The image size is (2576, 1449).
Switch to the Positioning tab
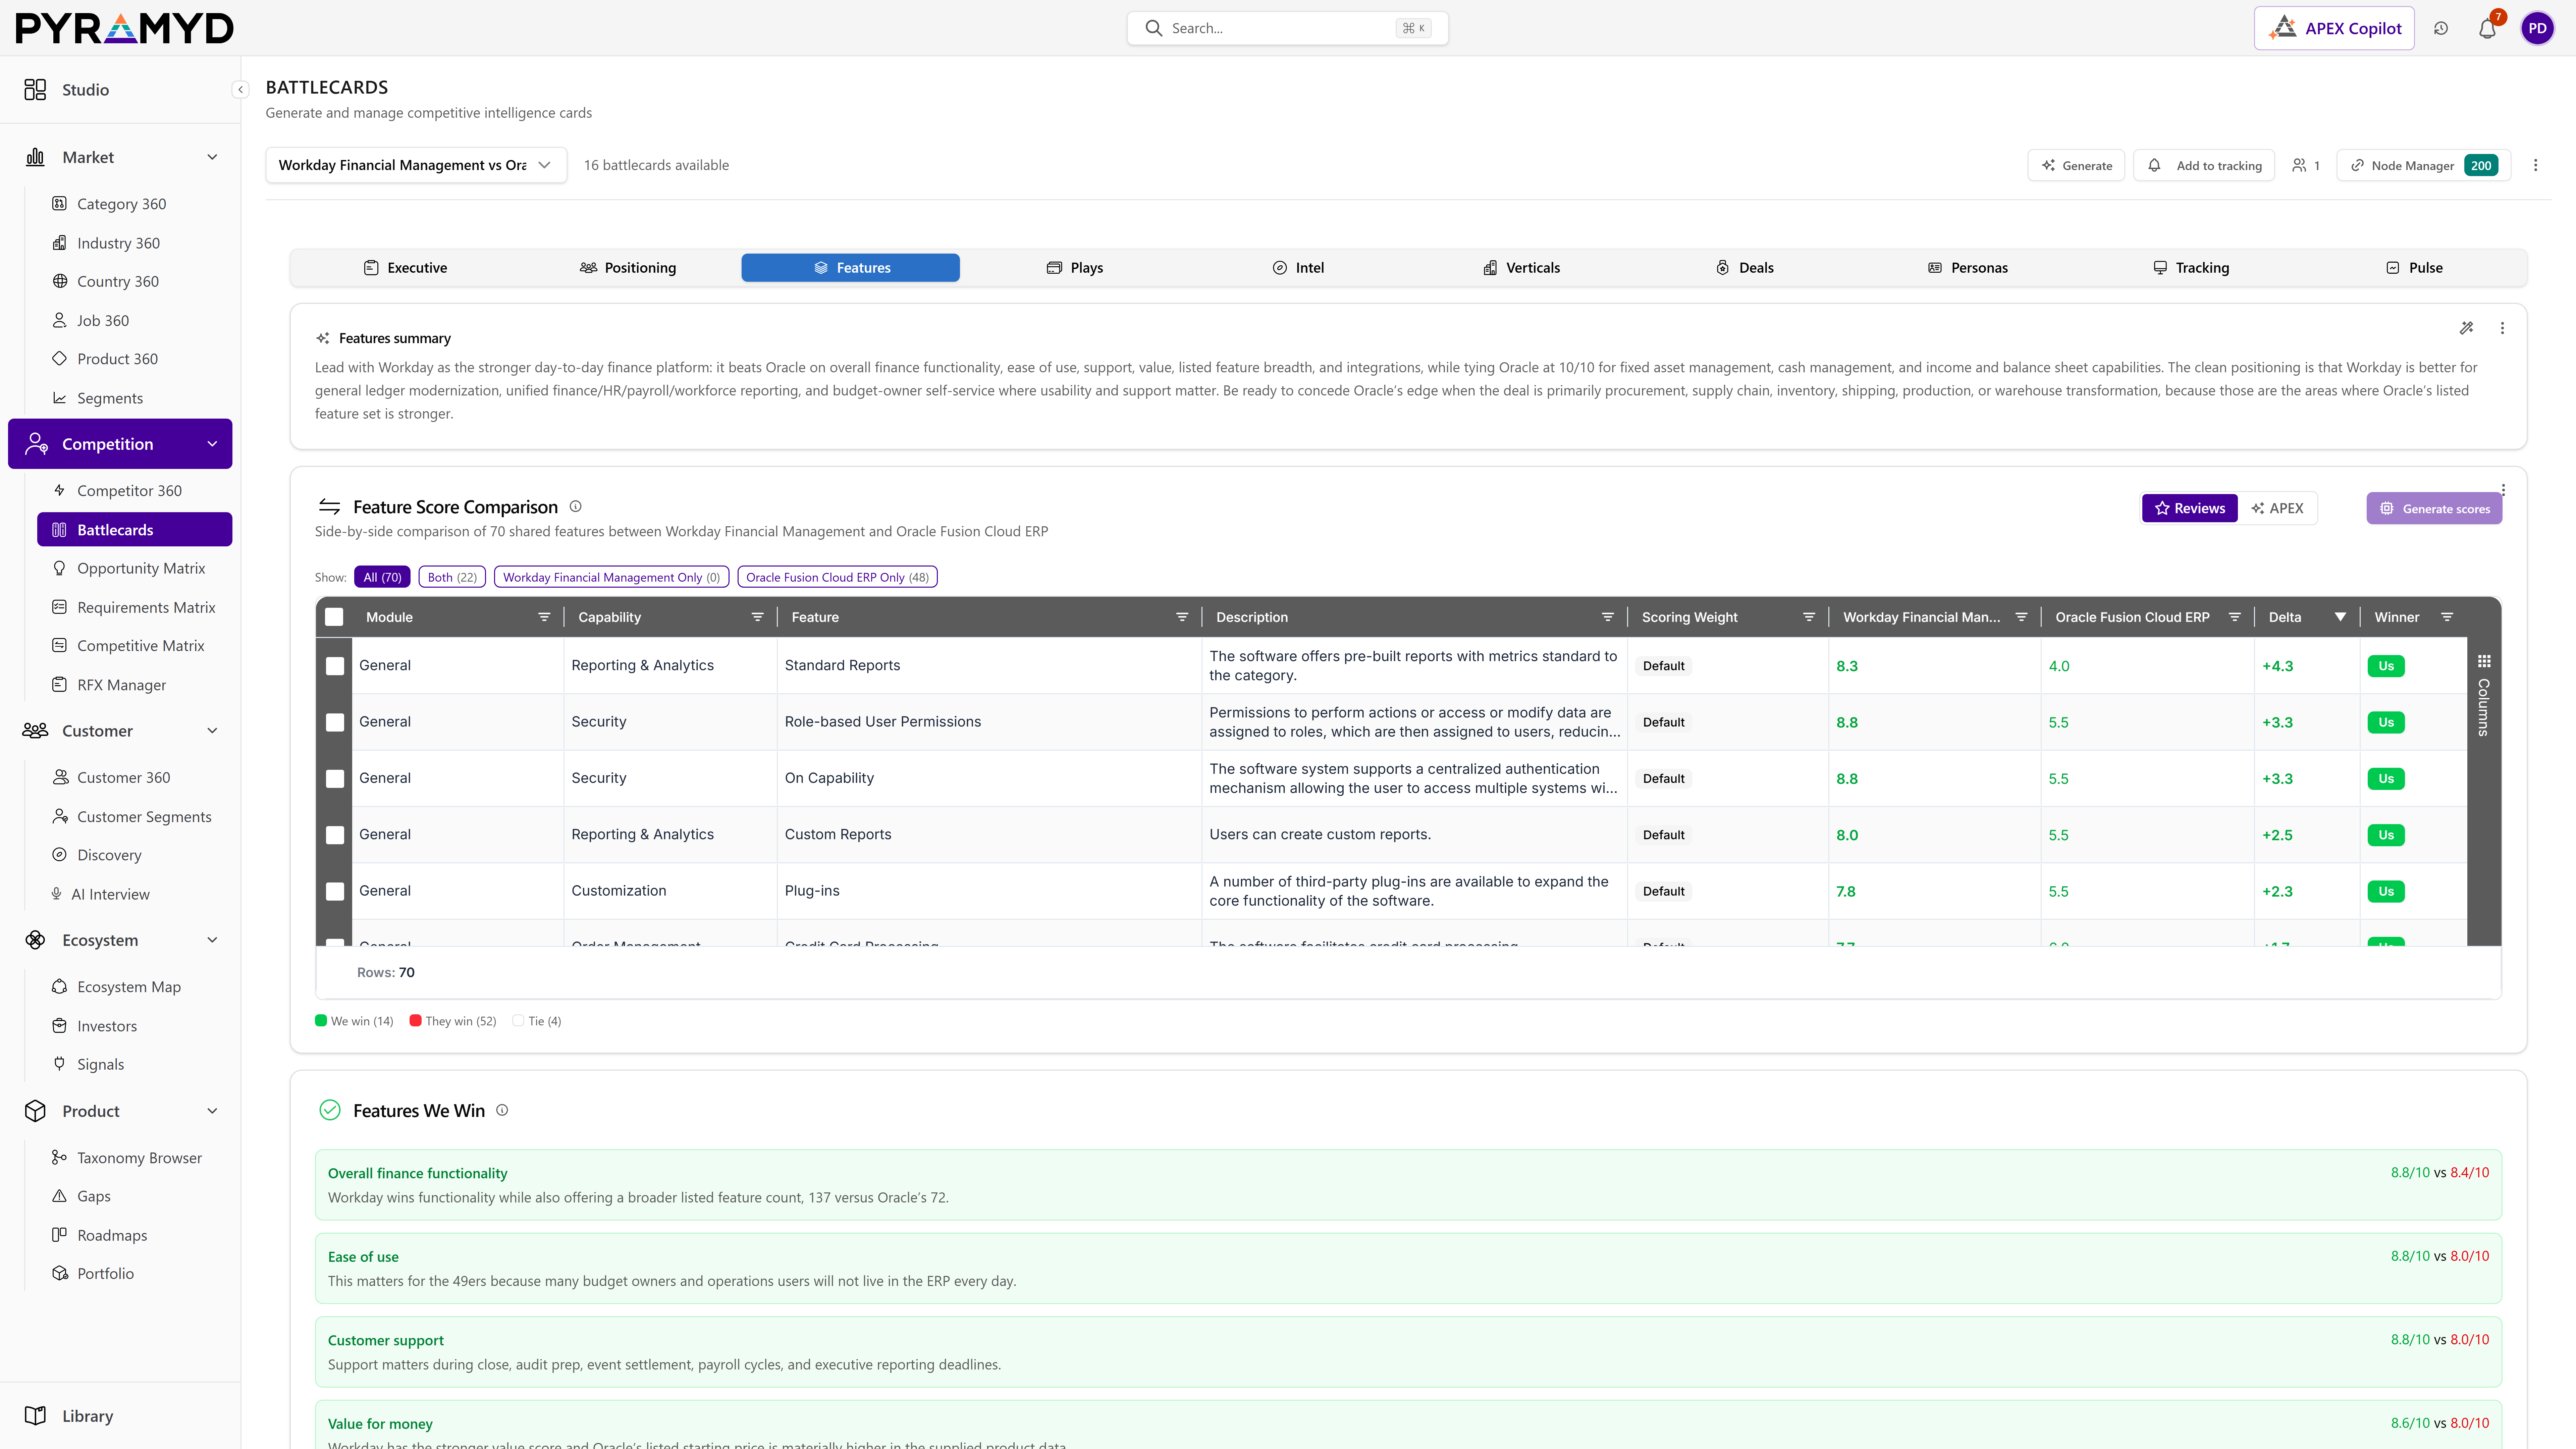point(628,268)
